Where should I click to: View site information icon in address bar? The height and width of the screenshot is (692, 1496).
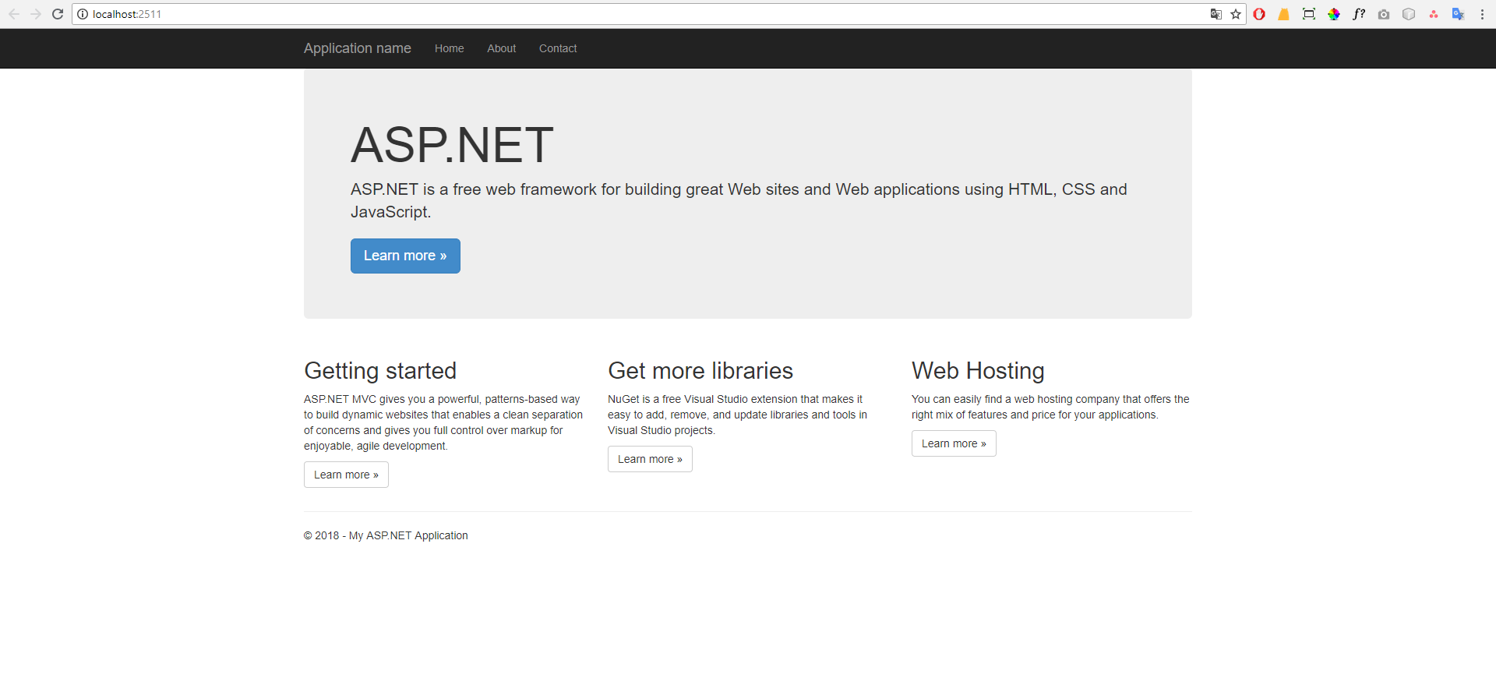tap(83, 14)
